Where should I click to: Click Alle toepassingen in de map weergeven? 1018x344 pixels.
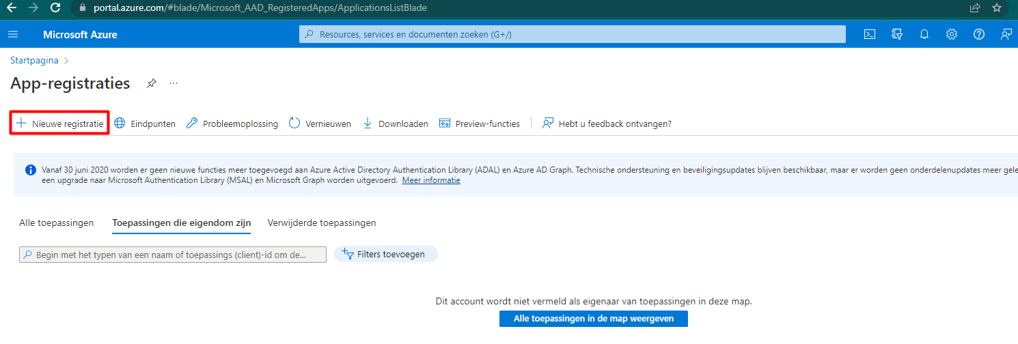click(594, 319)
